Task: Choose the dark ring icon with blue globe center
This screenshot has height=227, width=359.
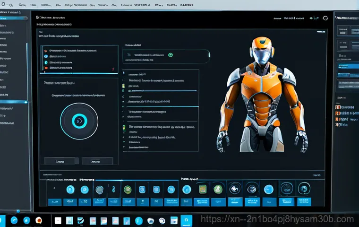Action: click(304, 189)
